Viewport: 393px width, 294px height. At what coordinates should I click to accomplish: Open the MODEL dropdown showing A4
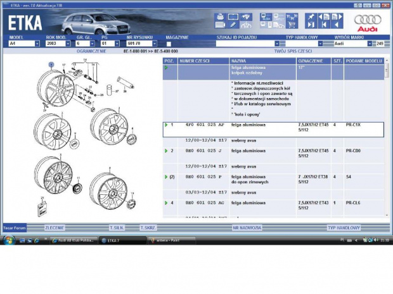(37, 44)
